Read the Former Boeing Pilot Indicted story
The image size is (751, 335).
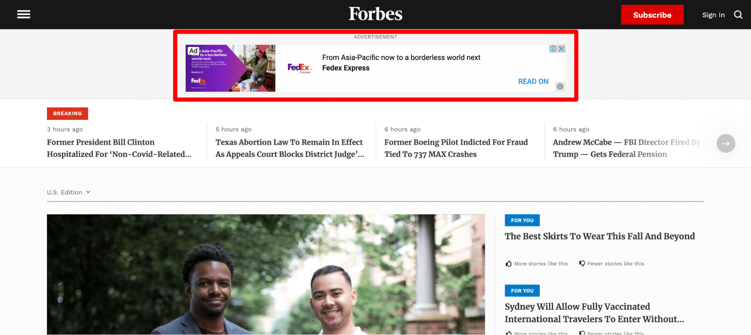[x=456, y=148]
